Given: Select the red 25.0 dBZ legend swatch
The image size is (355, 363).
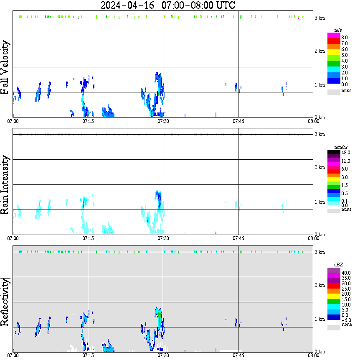Looking at the screenshot, I should [334, 286].
